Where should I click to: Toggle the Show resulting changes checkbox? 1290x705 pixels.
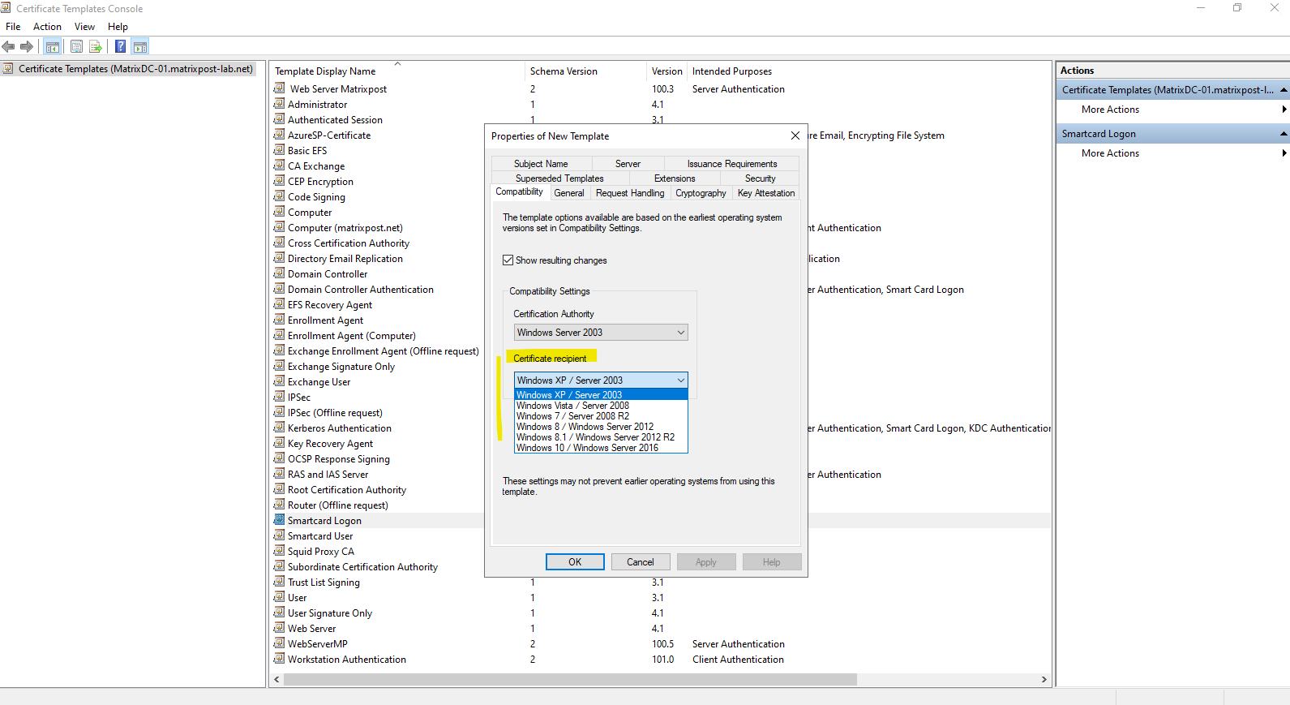tap(508, 260)
